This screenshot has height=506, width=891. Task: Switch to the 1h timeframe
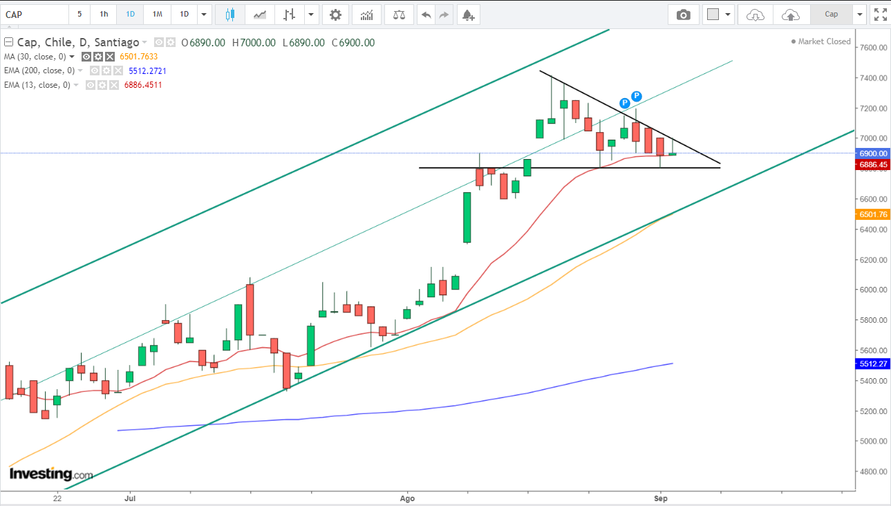point(104,14)
